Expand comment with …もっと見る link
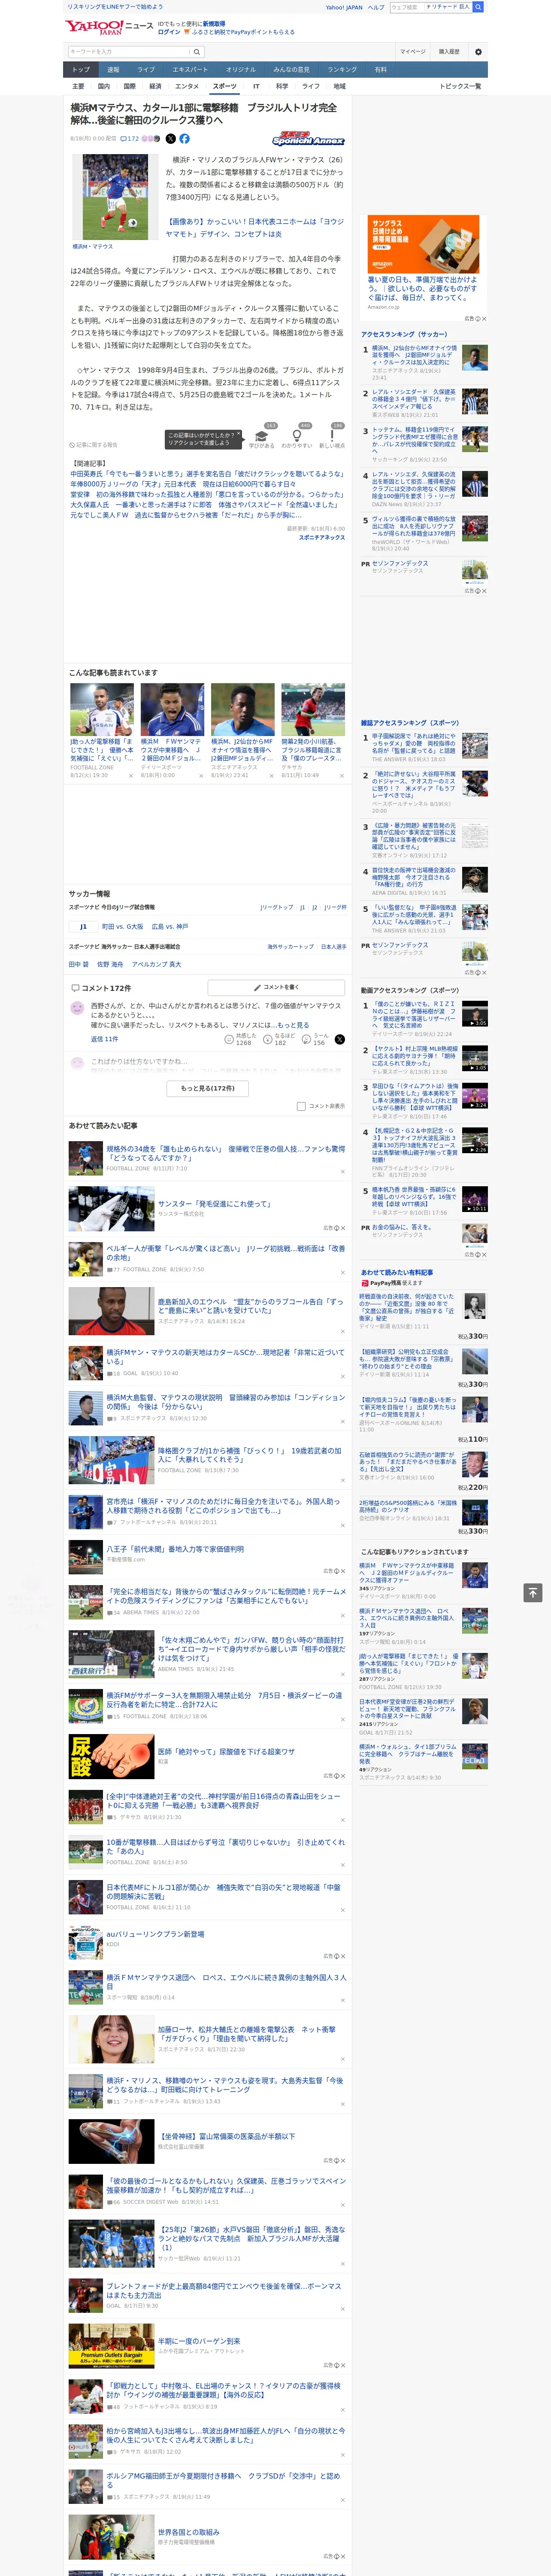551x2576 pixels. pos(290,1025)
